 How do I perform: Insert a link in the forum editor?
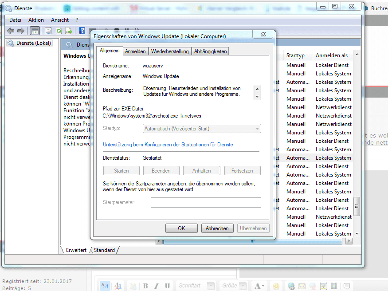point(291,286)
